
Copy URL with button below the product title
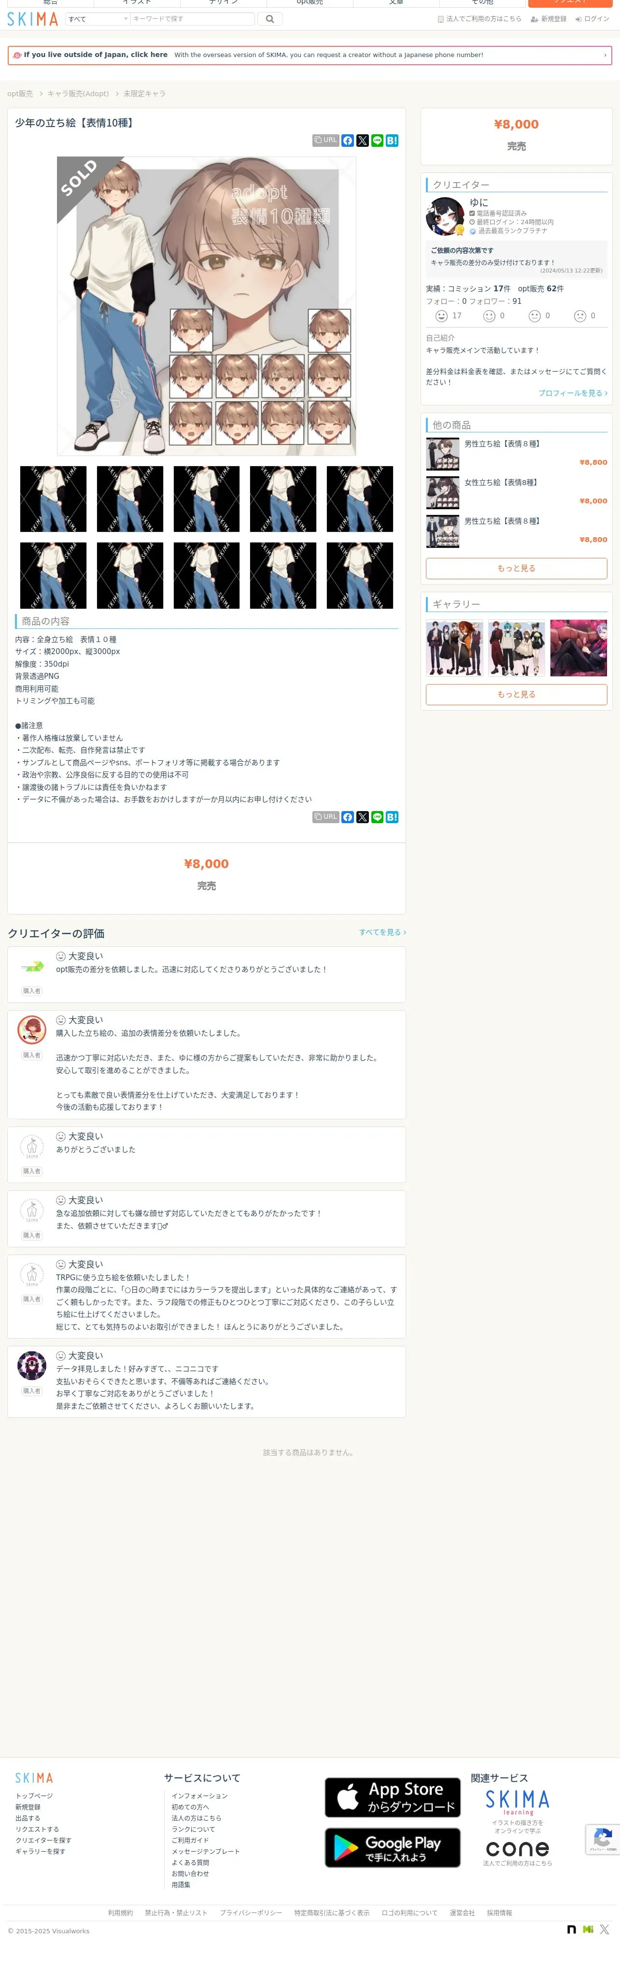[x=325, y=141]
